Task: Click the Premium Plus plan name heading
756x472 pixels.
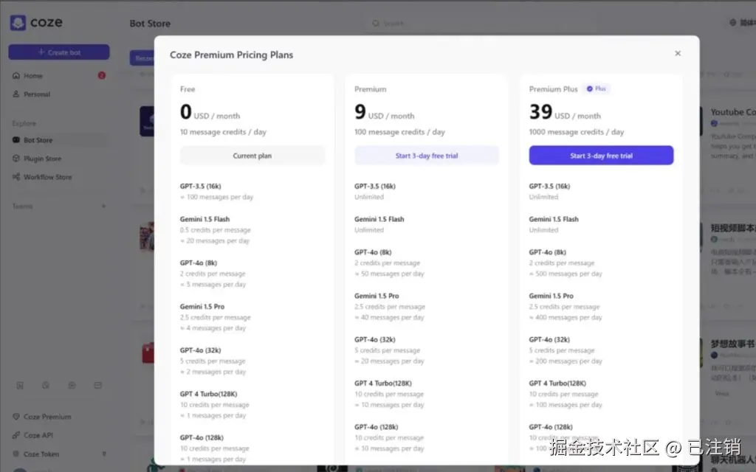Action: click(x=553, y=89)
